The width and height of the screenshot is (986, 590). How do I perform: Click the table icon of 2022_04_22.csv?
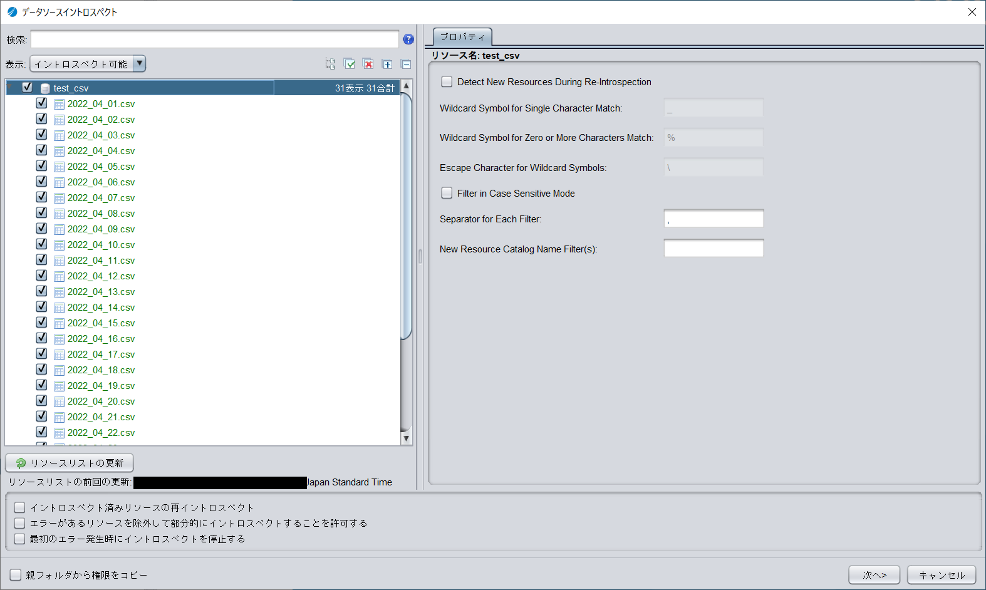[60, 433]
